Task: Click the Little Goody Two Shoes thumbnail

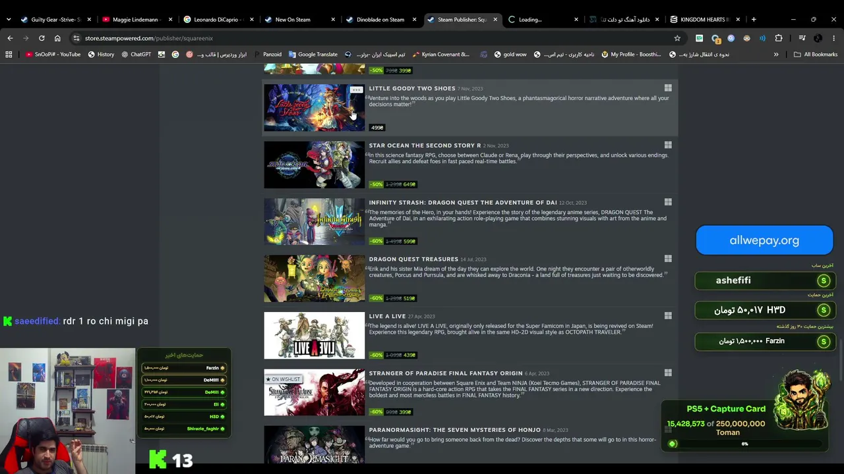Action: (315, 108)
